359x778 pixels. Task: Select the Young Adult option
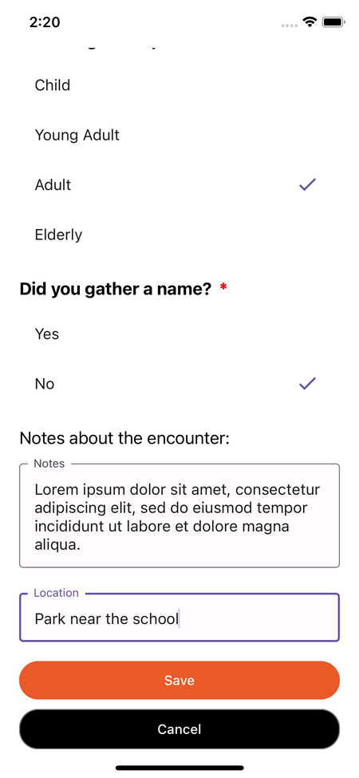click(x=179, y=135)
